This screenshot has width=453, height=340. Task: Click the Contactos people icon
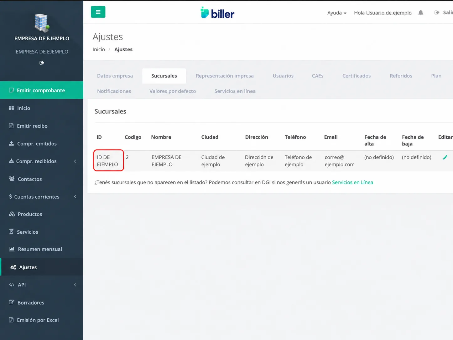pyautogui.click(x=12, y=179)
